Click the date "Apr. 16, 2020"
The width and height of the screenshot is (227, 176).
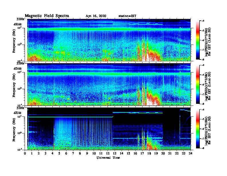[96, 16]
